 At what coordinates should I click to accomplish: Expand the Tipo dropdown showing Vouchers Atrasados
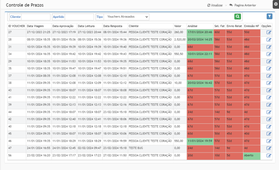tap(126, 17)
